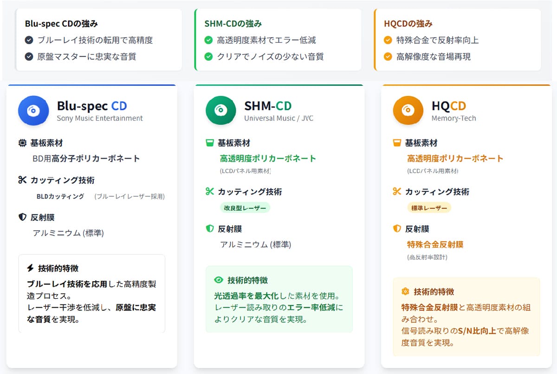This screenshot has height=374, width=557.
Task: Click the green shield icon beside 反射膜
Action: pyautogui.click(x=209, y=229)
